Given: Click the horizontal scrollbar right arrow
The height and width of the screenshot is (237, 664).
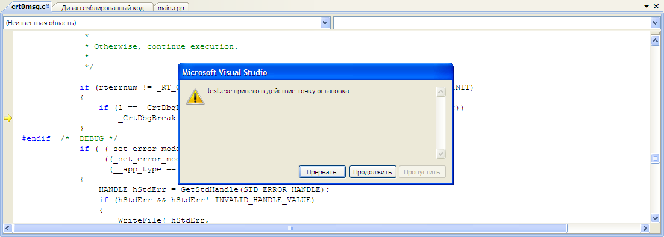Looking at the screenshot, I should pos(645,228).
